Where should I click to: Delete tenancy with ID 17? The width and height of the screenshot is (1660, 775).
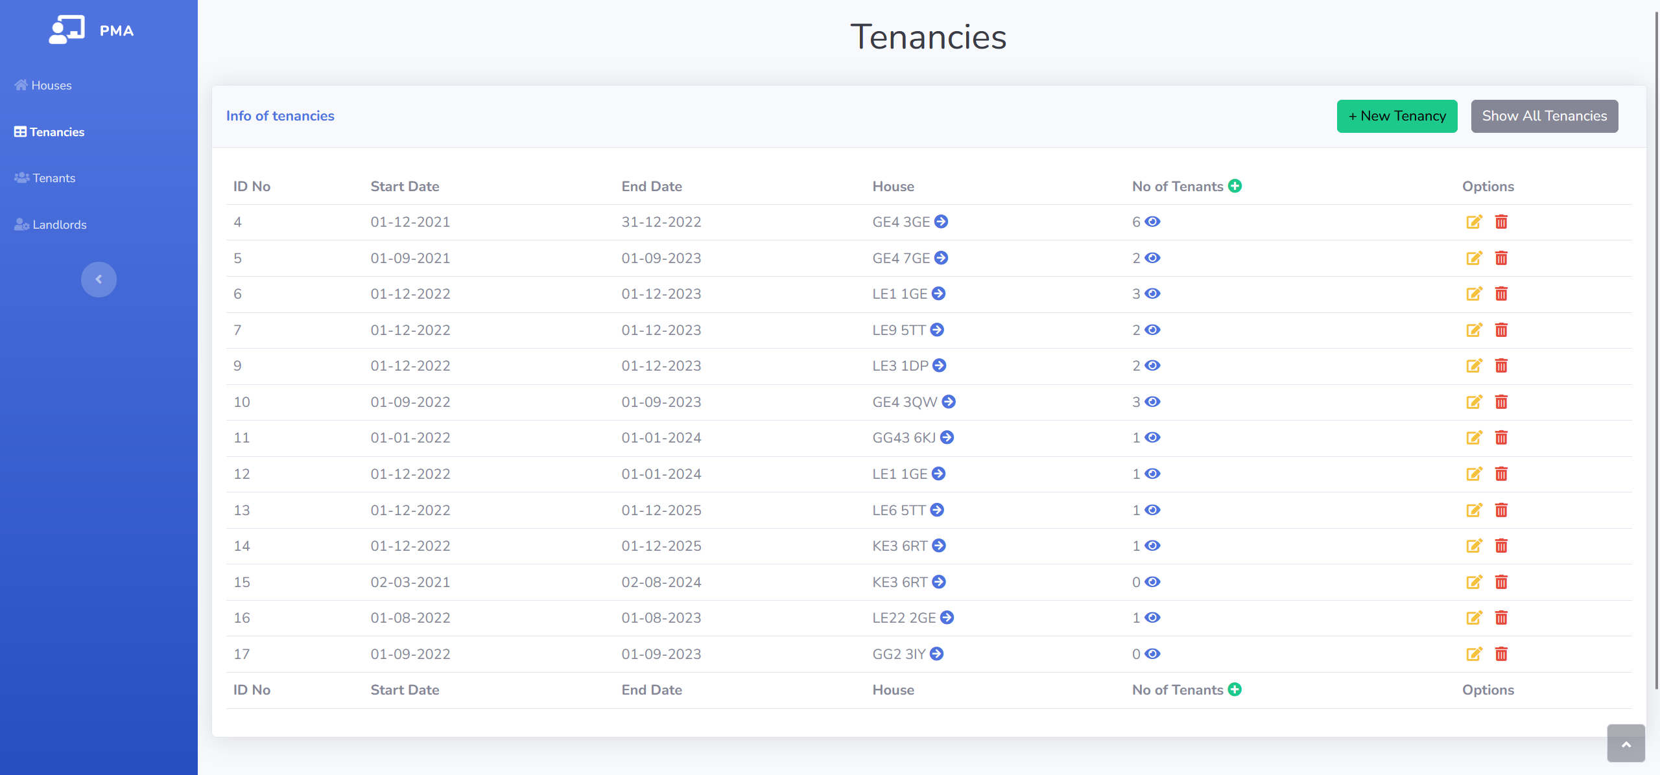point(1501,654)
